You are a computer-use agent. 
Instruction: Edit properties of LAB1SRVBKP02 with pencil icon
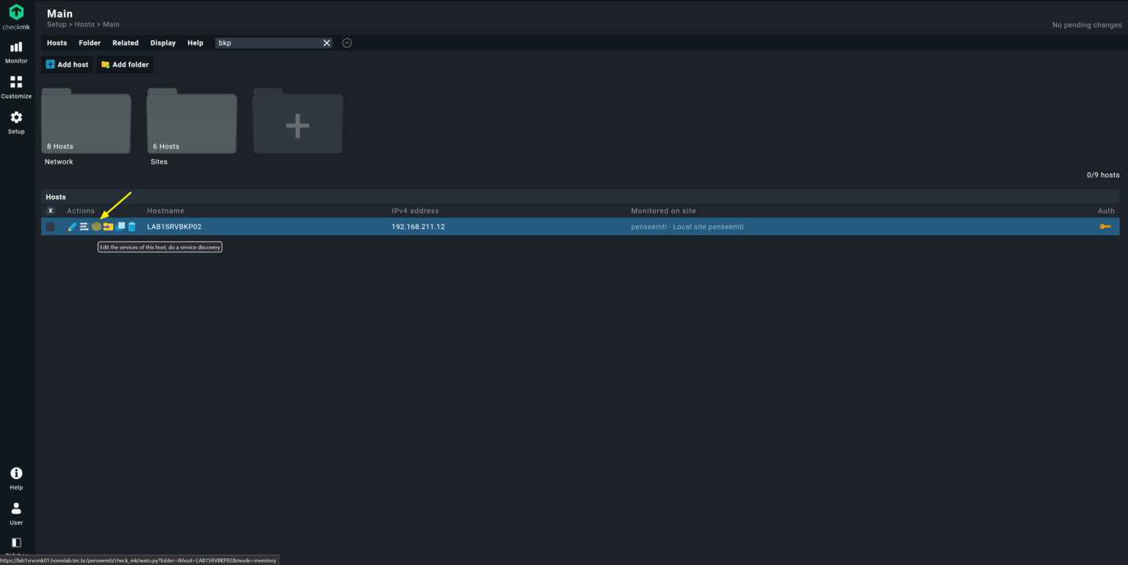pyautogui.click(x=72, y=226)
